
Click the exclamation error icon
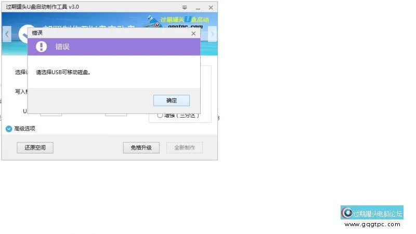pos(41,47)
